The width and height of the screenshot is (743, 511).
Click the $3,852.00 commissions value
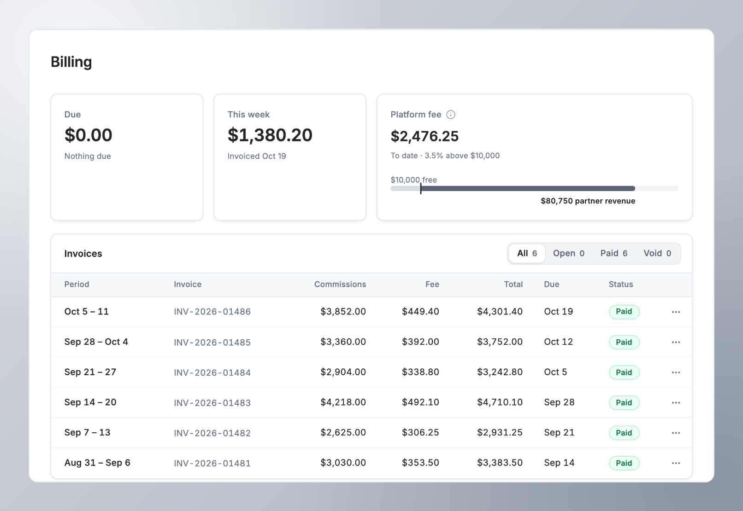343,312
